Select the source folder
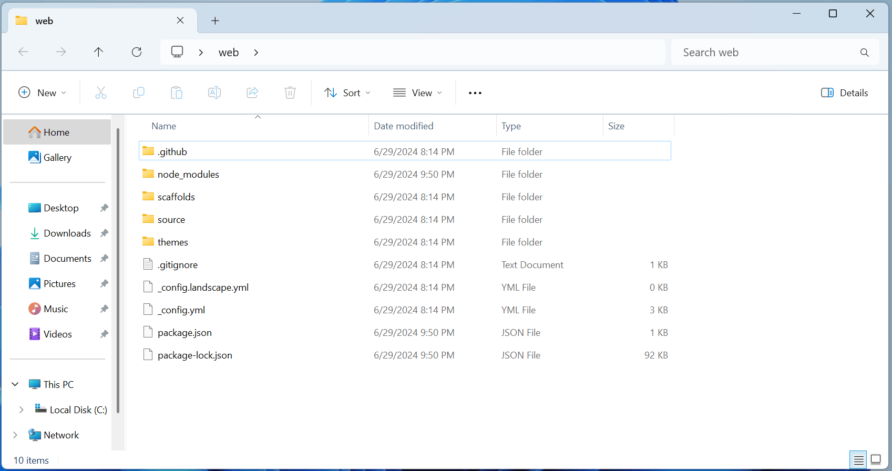The height and width of the screenshot is (471, 892). (x=405, y=219)
